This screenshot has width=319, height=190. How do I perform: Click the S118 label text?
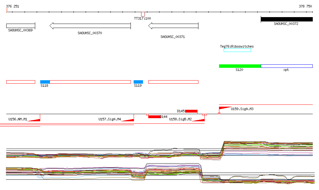(44, 86)
